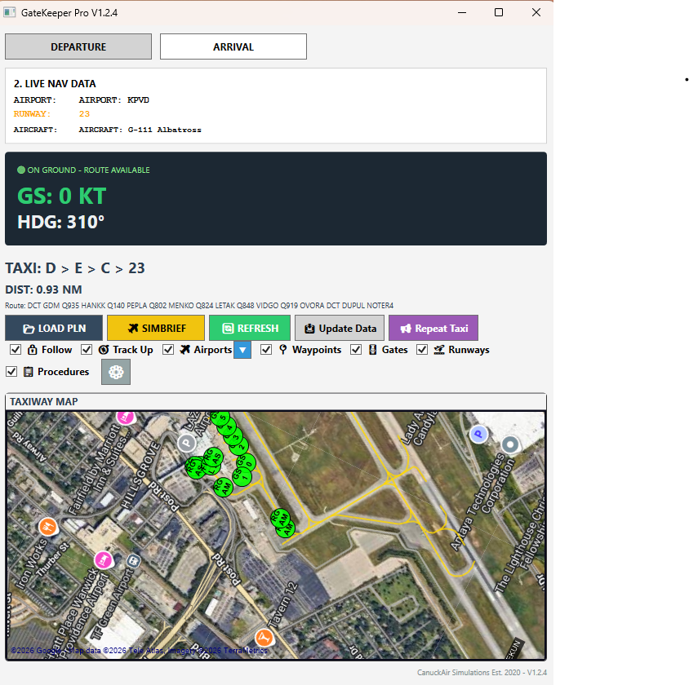Screen dimensions: 689x685
Task: Click the LOAD PLN button
Action: (x=54, y=328)
